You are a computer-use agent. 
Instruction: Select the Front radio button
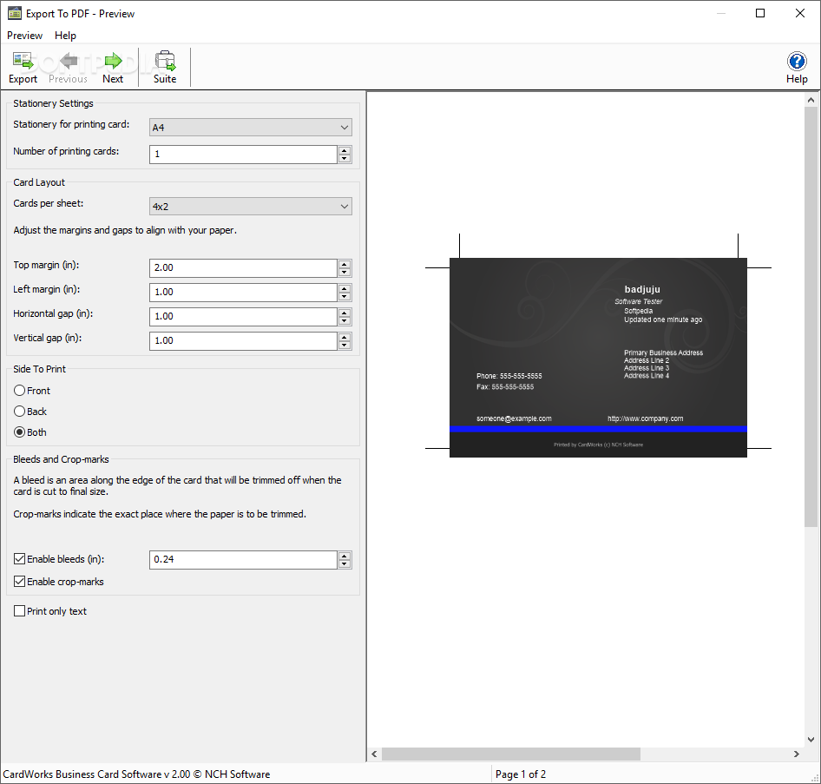[x=19, y=390]
